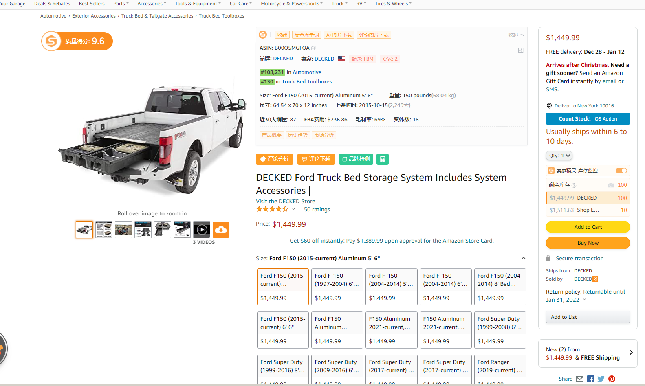Screen dimensions: 645x386
Task: Expand the star ratings dropdown arrow
Action: coord(293,209)
